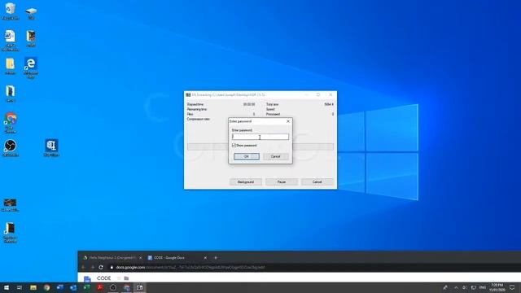This screenshot has width=521, height=293.
Task: Click the People icon in system tray
Action: (445, 287)
